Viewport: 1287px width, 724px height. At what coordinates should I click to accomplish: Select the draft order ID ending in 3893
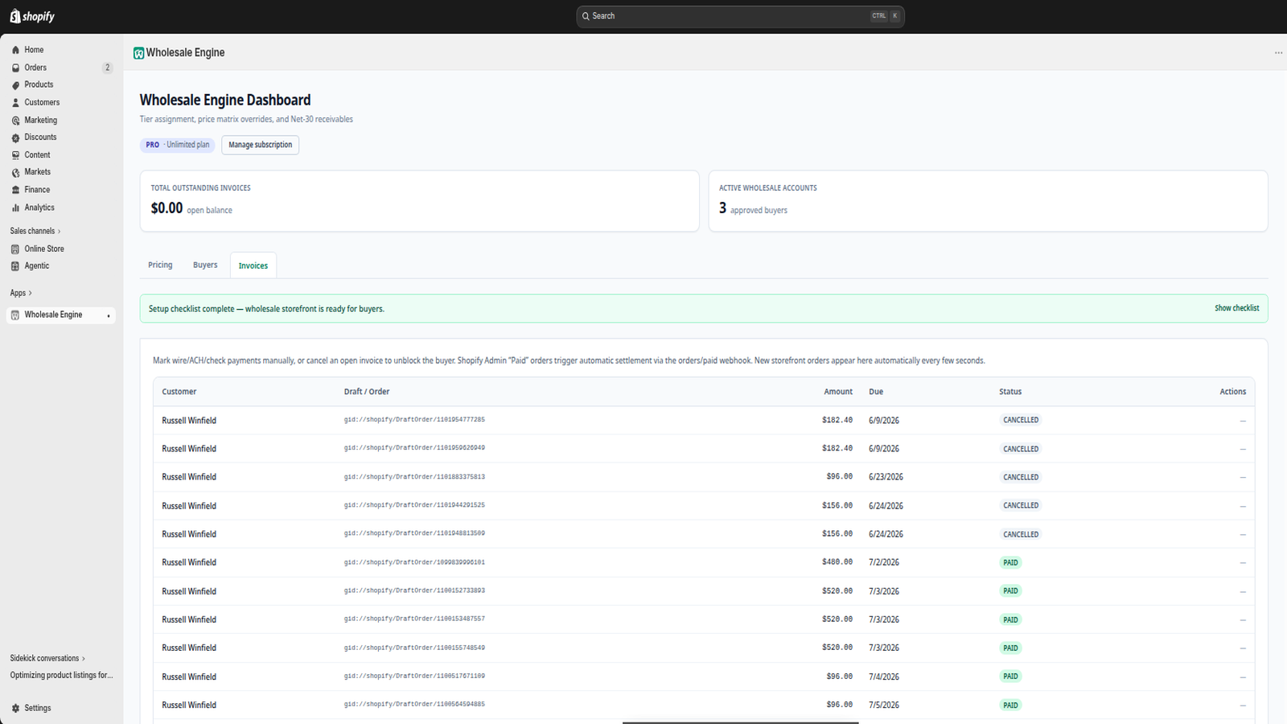pyautogui.click(x=414, y=590)
